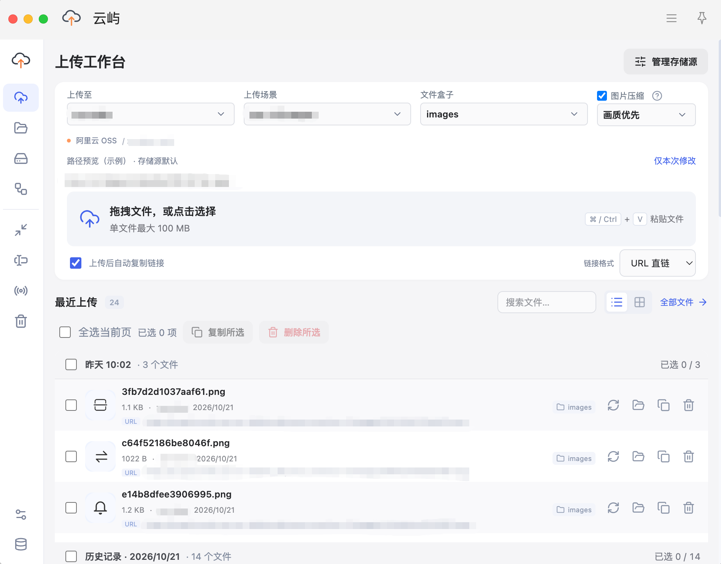
Task: Select the 昨天 10:02 group checkbox
Action: [x=71, y=364]
